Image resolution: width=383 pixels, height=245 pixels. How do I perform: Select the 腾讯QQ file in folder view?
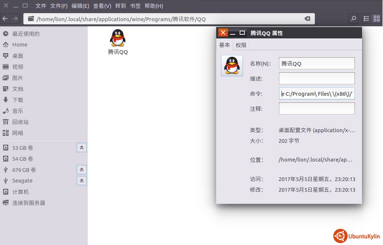coord(118,42)
